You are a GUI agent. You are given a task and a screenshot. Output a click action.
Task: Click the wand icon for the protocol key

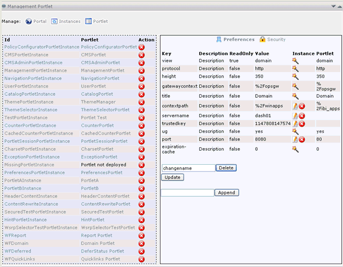click(295, 68)
